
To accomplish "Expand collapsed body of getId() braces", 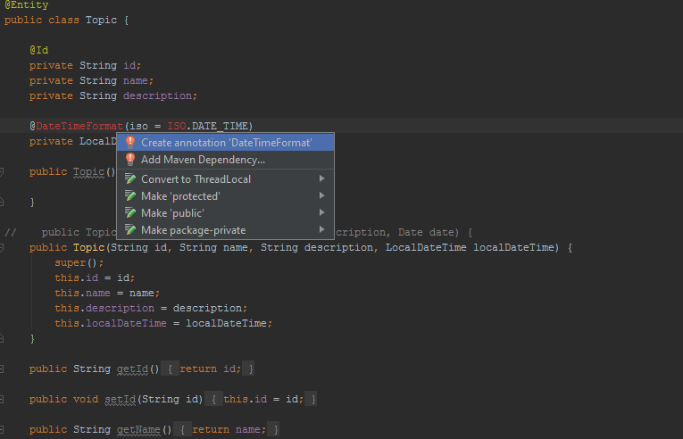I will (x=170, y=369).
